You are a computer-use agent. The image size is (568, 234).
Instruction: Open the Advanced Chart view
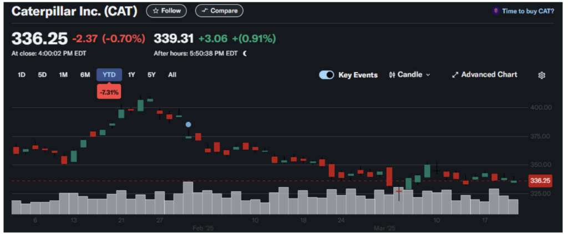click(x=485, y=75)
